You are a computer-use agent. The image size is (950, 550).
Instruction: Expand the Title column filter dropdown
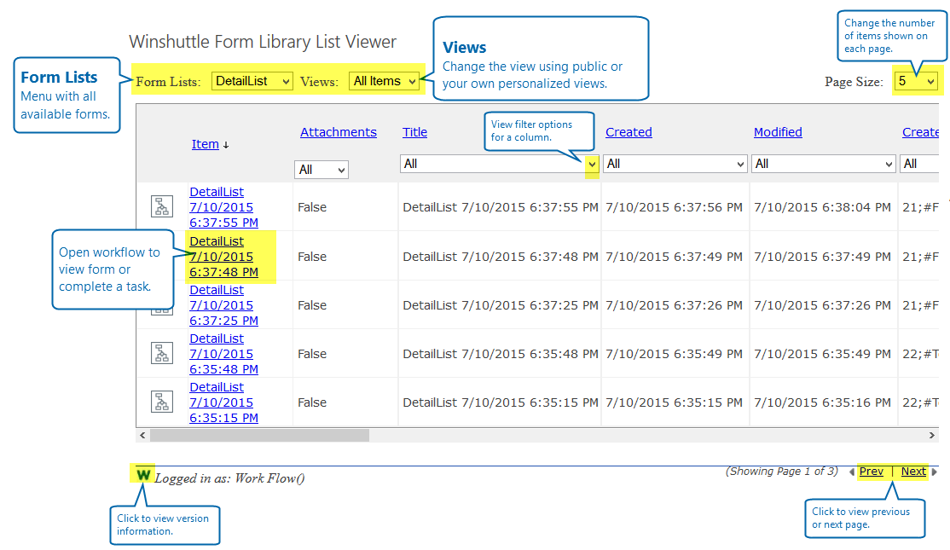pos(500,164)
